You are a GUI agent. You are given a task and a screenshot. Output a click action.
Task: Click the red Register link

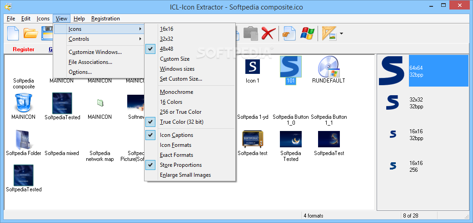pyautogui.click(x=24, y=49)
